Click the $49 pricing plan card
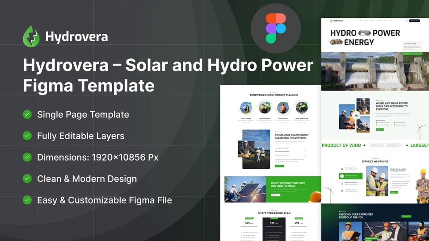The width and height of the screenshot is (429, 241). (249, 229)
